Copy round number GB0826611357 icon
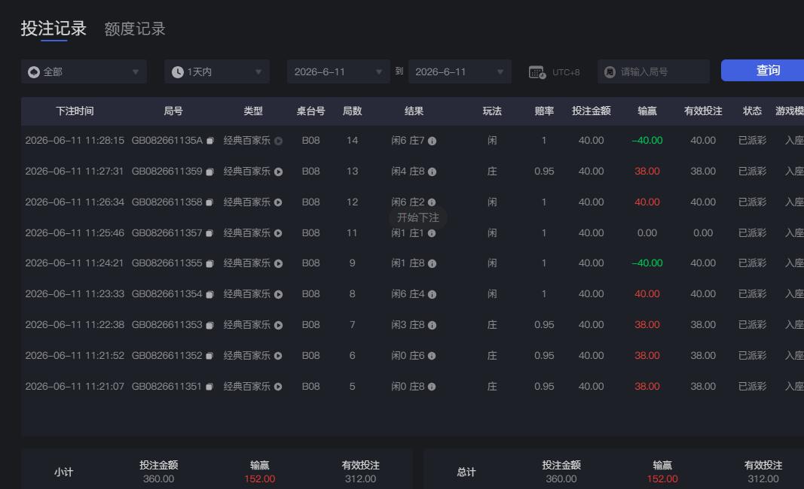Image resolution: width=804 pixels, height=489 pixels. click(x=209, y=233)
